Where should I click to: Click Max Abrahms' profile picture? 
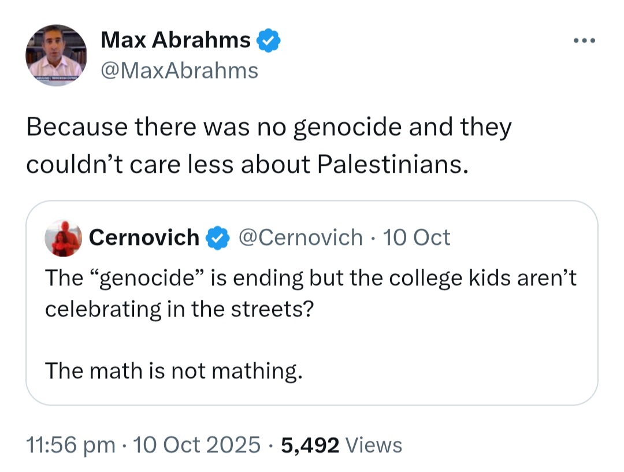click(56, 55)
